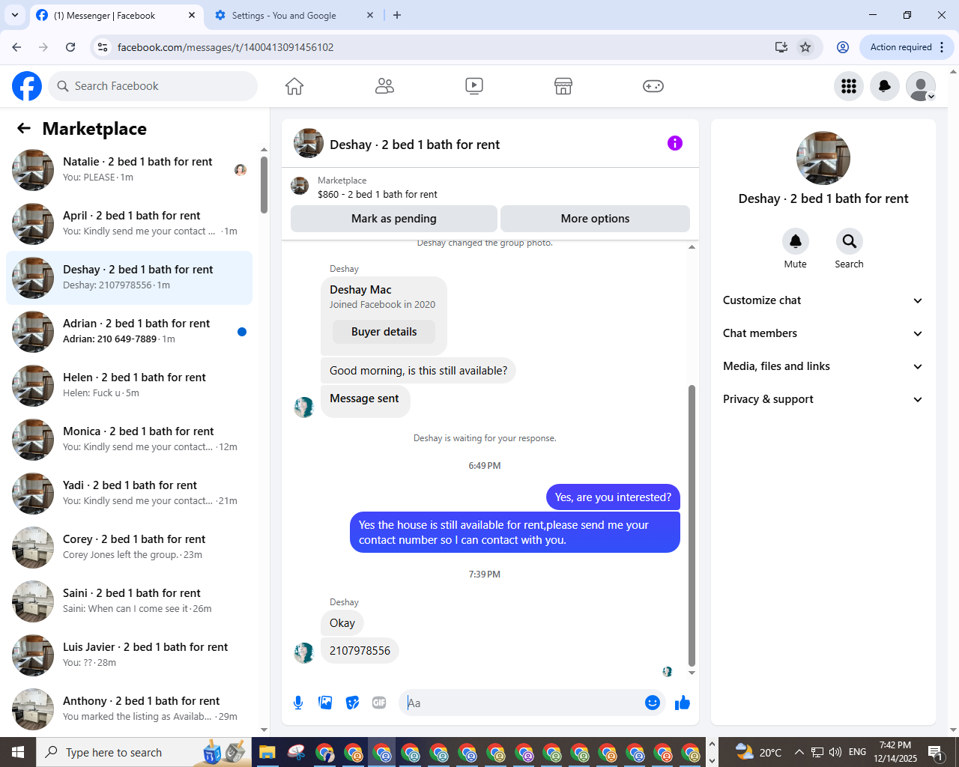Choose a GIF for the message
959x767 pixels.
pyautogui.click(x=379, y=703)
